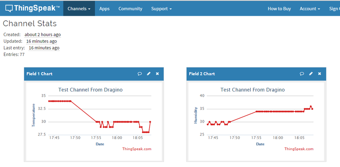
Task: Close the Field 1 Chart panel
Action: click(x=157, y=74)
